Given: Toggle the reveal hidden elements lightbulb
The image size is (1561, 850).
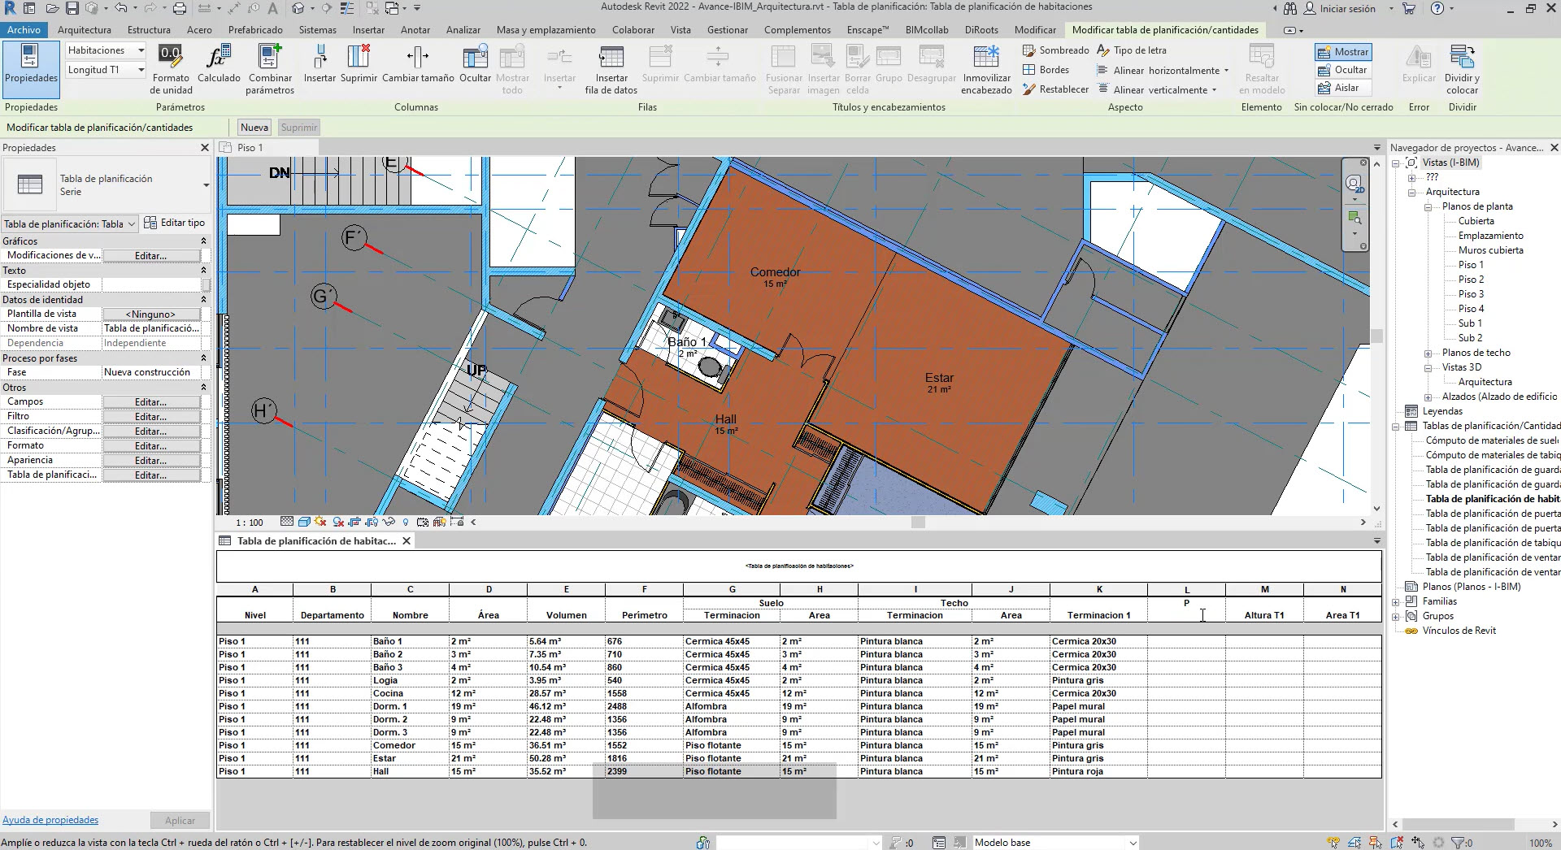Looking at the screenshot, I should [x=406, y=523].
